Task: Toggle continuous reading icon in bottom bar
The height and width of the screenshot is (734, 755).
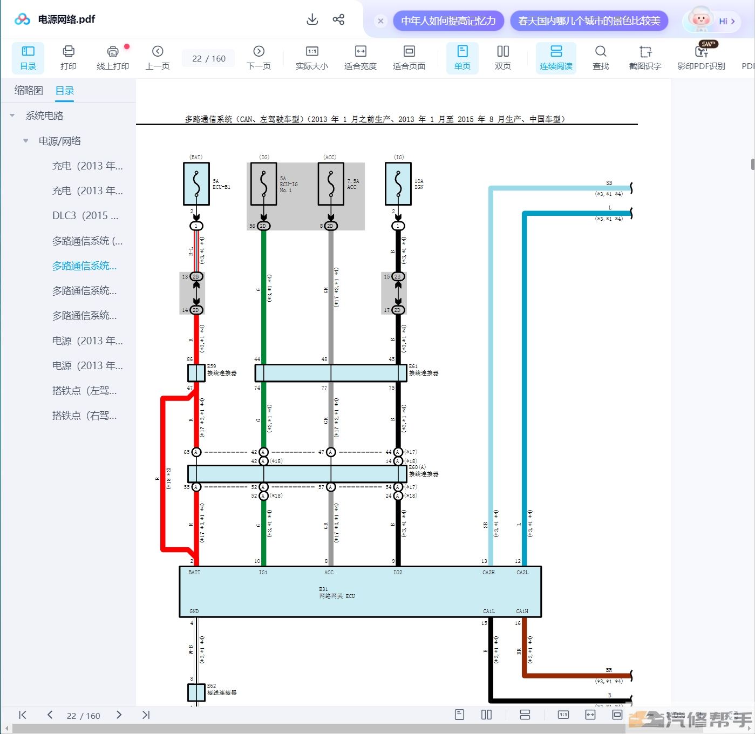Action: [525, 715]
